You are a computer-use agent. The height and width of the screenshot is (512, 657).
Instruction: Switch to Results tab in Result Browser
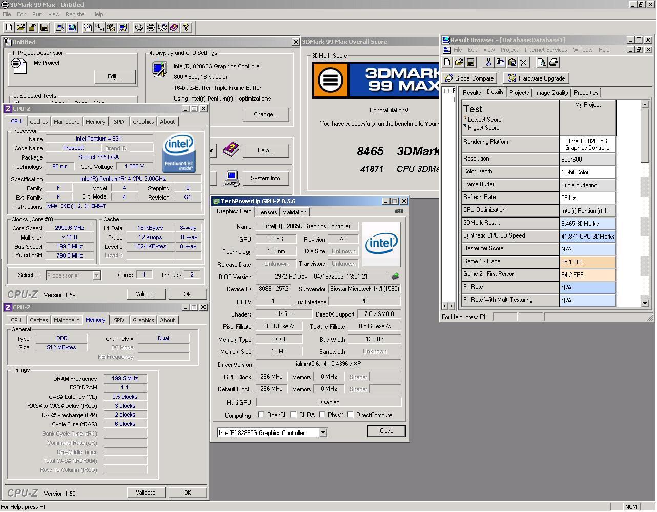[471, 93]
